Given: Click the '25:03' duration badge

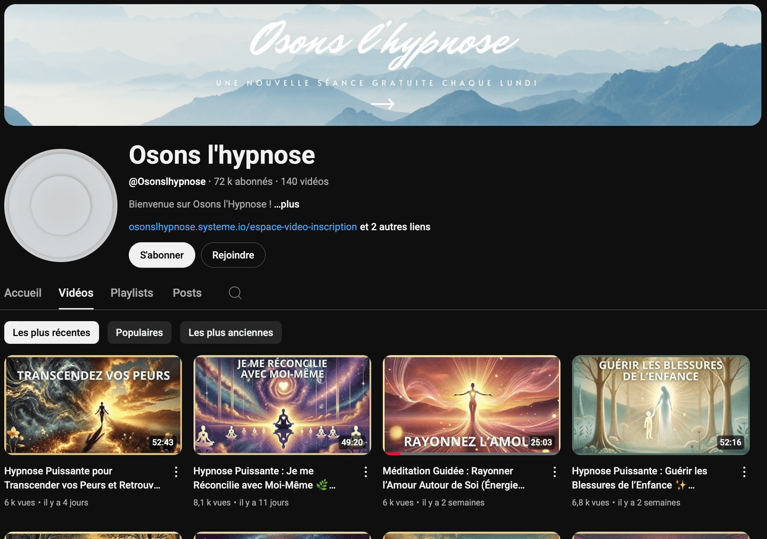Looking at the screenshot, I should click(x=541, y=442).
